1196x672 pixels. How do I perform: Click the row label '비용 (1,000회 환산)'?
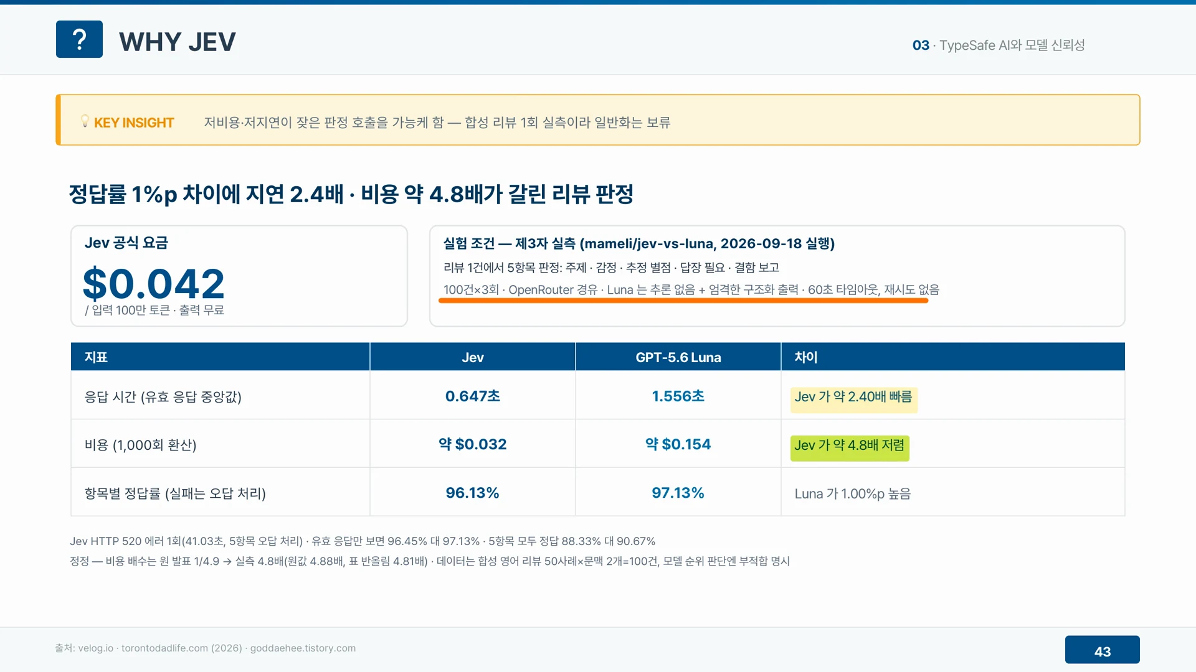point(141,445)
